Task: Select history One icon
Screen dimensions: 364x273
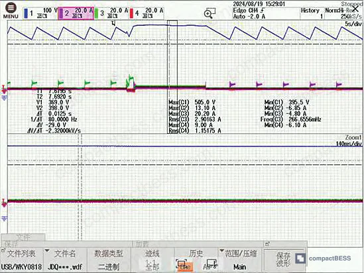Action: tap(184, 265)
